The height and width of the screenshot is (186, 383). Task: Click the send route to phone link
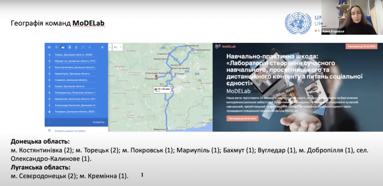tap(70, 131)
